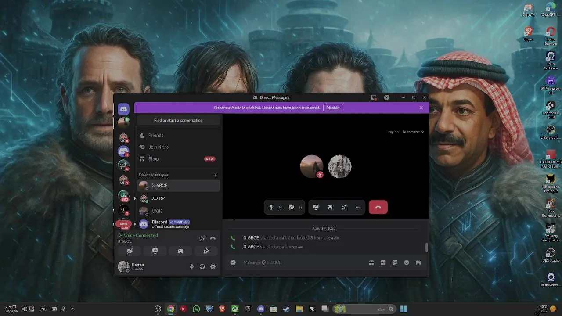The width and height of the screenshot is (562, 316).
Task: Open the OBS Studio desktop shortcut
Action: click(x=551, y=255)
